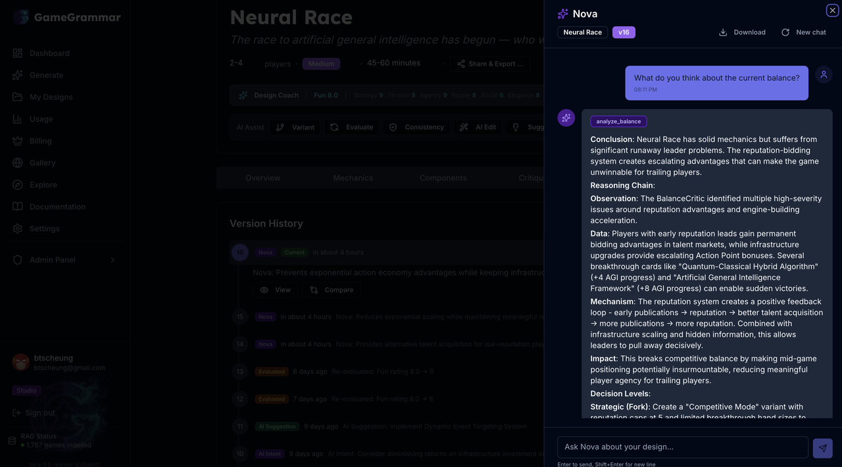Open Gallery from the sidebar
This screenshot has width=842, height=467.
[42, 162]
